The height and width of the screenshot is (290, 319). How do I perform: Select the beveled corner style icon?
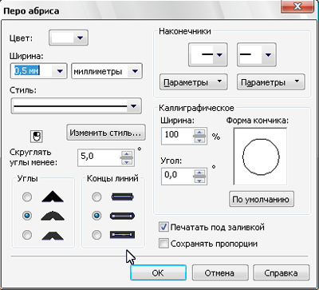click(53, 235)
